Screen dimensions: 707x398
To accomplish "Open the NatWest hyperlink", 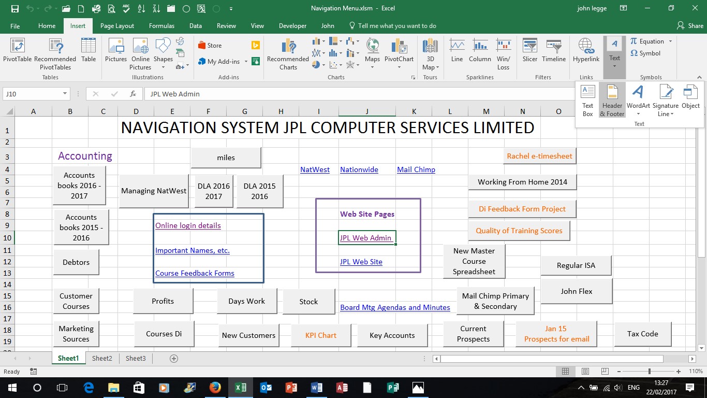I will [315, 169].
